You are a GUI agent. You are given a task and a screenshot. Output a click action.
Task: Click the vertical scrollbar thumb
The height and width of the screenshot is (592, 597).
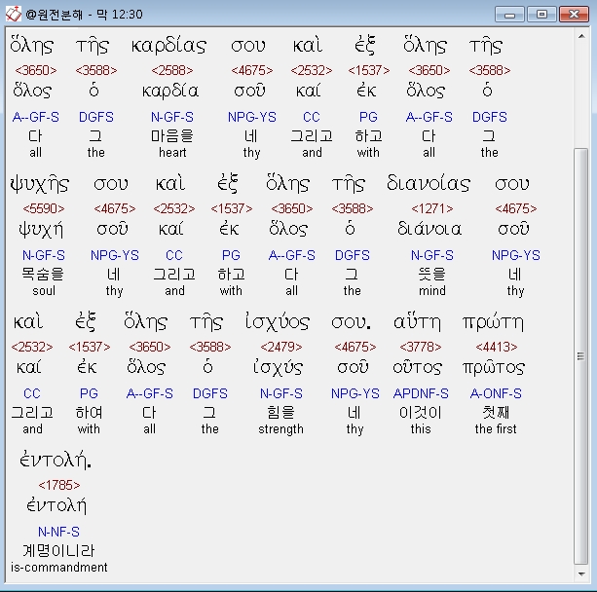pyautogui.click(x=581, y=356)
